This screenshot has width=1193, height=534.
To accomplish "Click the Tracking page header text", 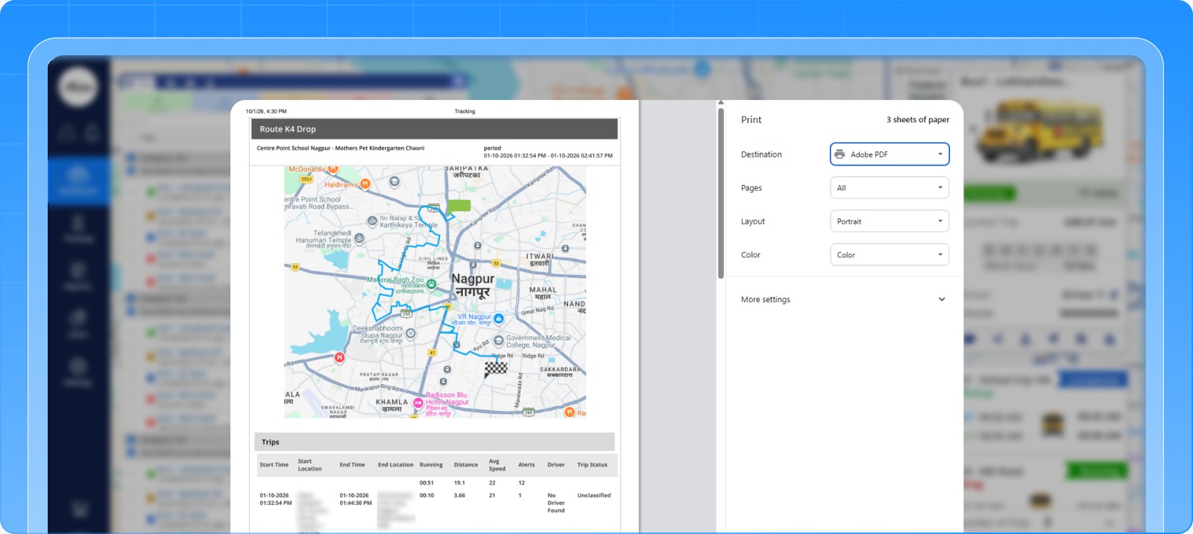I will (x=465, y=111).
